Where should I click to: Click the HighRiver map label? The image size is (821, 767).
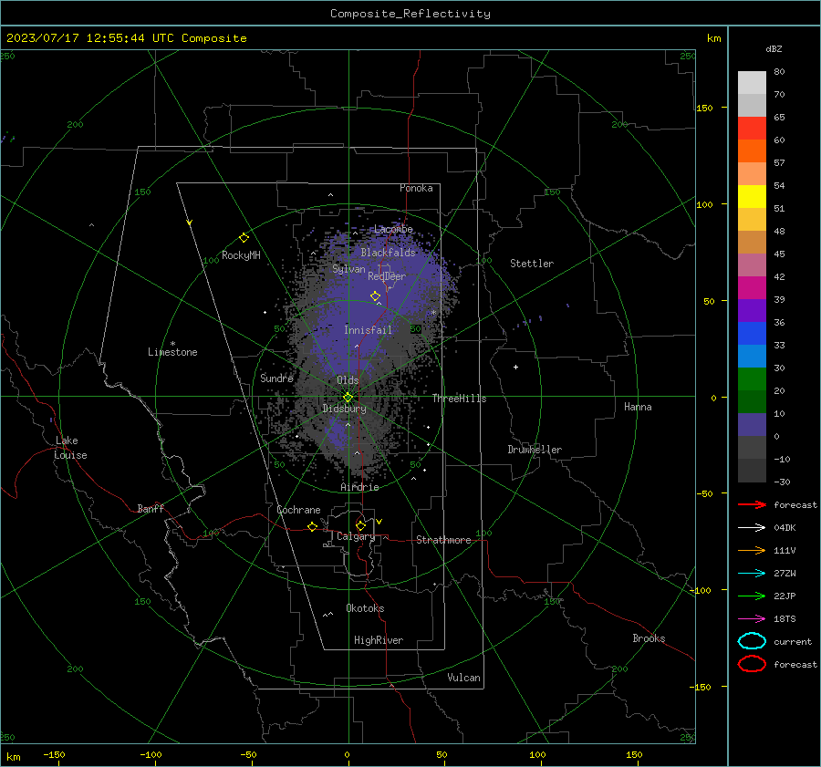point(379,640)
